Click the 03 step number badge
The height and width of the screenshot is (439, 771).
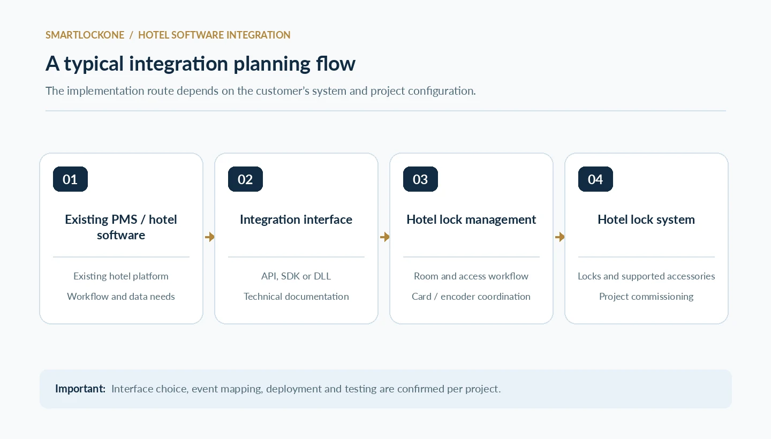[420, 179]
